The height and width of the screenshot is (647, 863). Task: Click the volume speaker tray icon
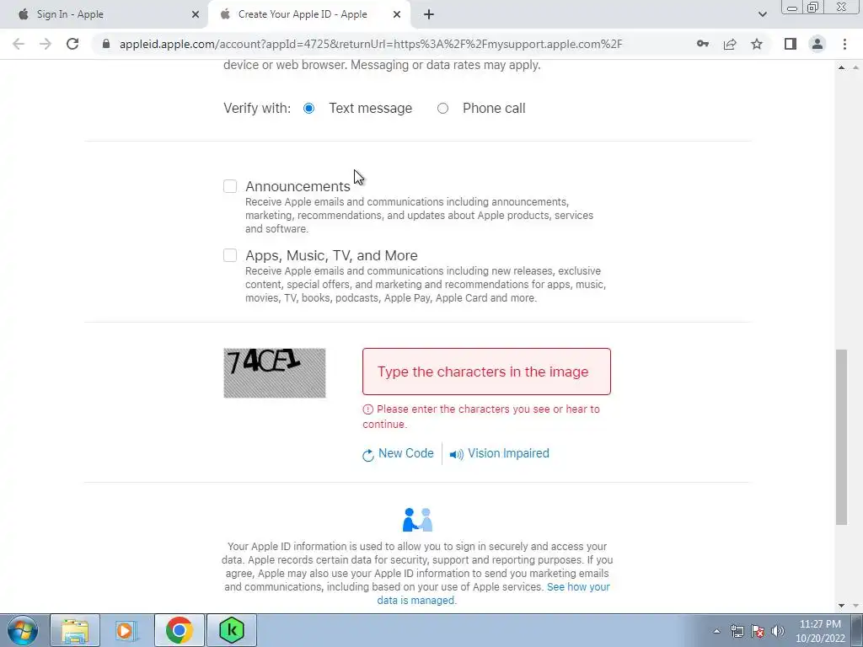778,632
